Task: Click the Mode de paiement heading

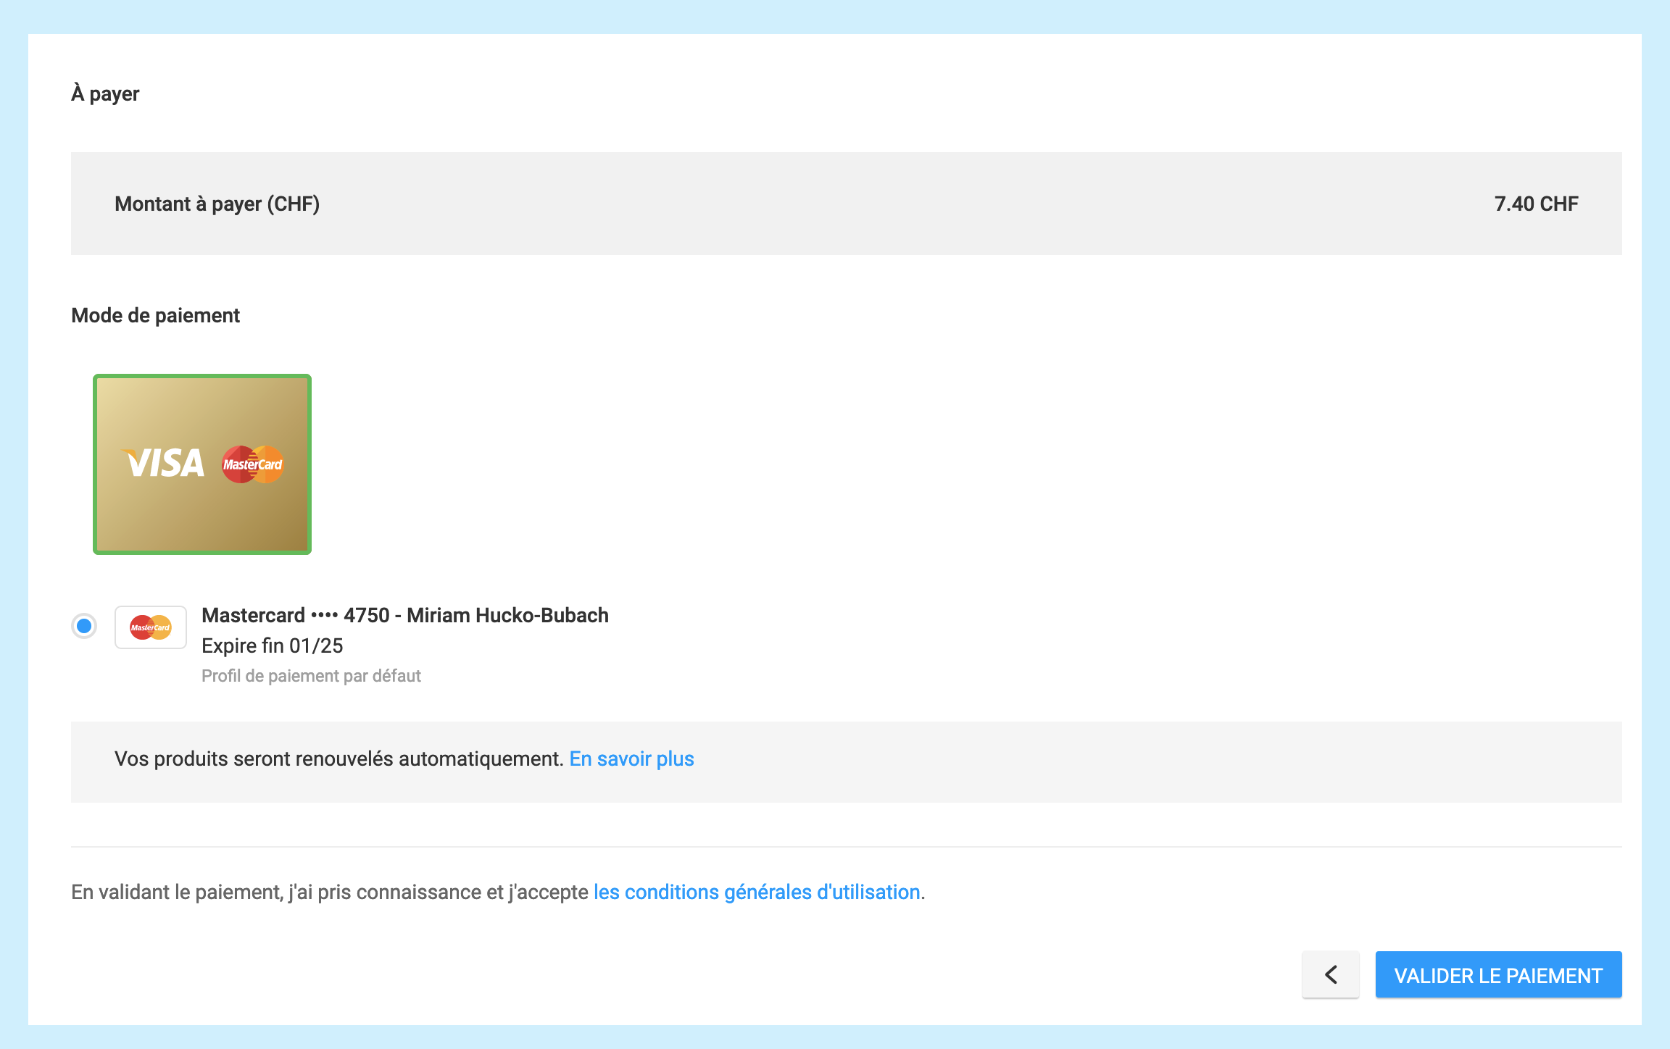Action: 155,315
